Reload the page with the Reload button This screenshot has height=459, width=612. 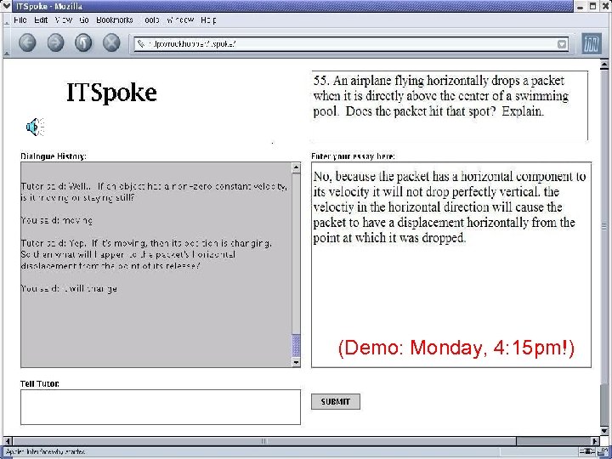tap(83, 43)
